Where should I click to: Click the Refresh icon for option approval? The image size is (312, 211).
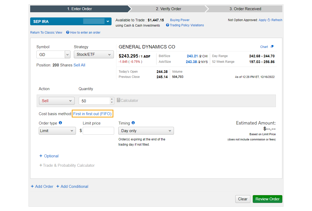[269, 20]
